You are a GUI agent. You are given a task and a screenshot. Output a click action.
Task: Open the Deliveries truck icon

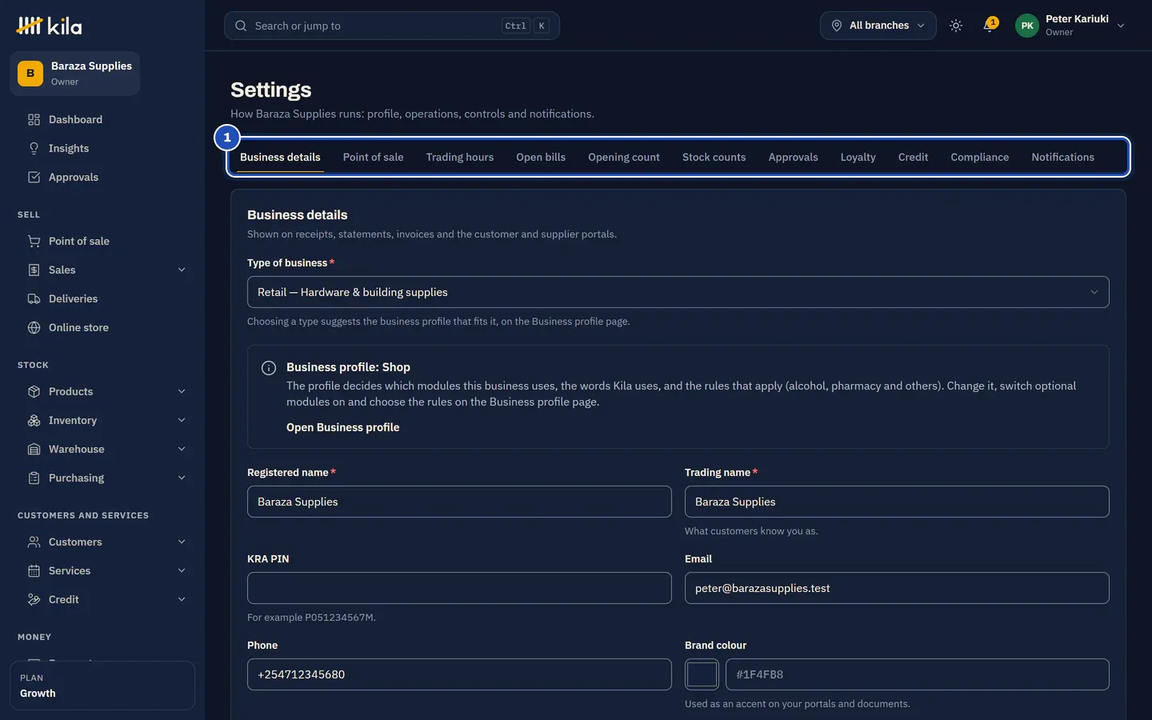[x=34, y=298]
